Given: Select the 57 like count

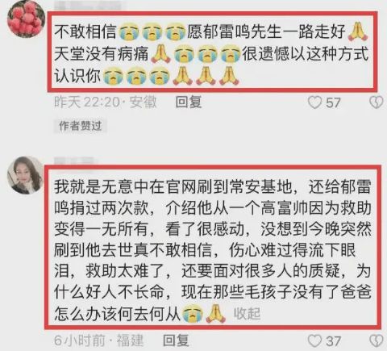Looking at the screenshot, I should pos(333,102).
